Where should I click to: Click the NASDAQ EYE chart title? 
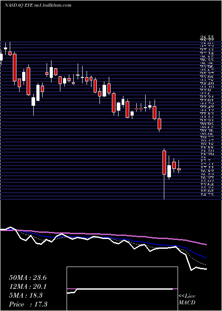click(38, 5)
